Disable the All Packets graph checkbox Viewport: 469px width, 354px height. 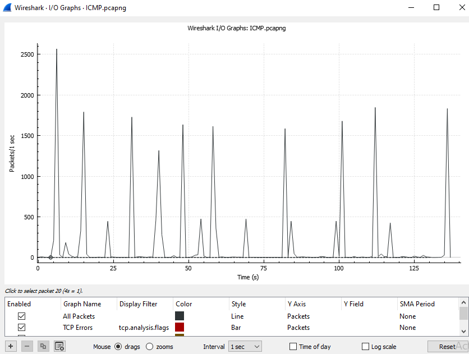point(21,316)
